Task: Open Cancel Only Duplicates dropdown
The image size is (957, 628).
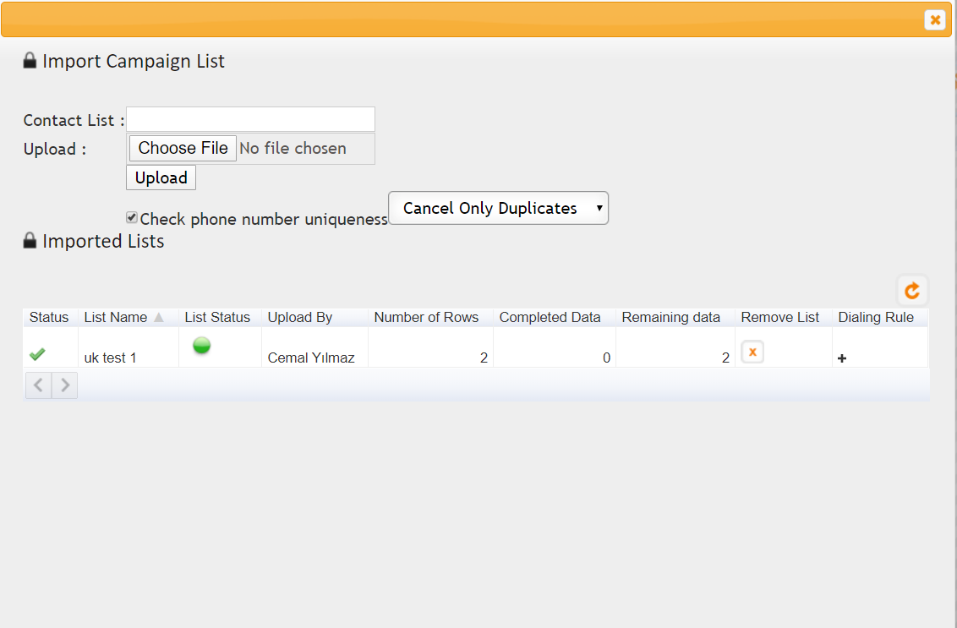Action: tap(499, 208)
